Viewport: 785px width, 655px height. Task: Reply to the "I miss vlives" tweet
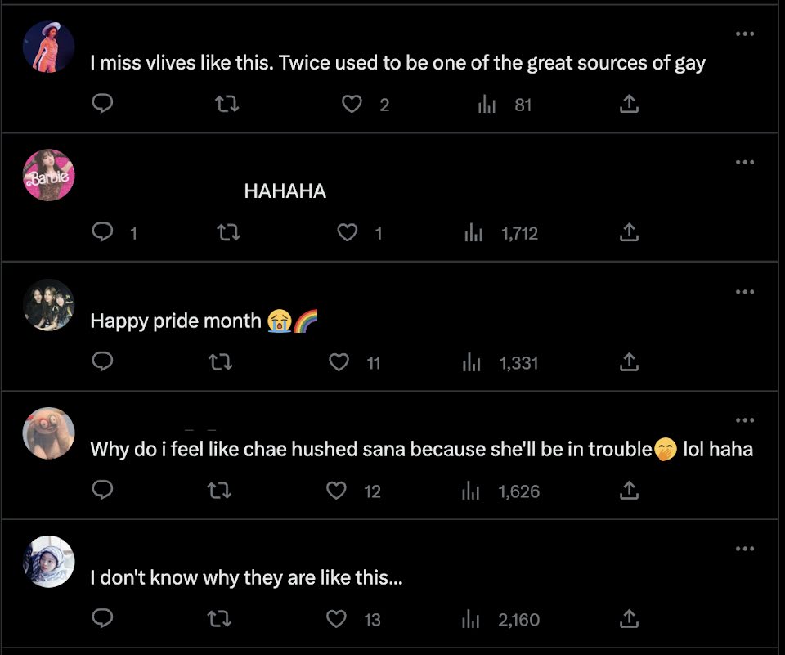coord(103,104)
